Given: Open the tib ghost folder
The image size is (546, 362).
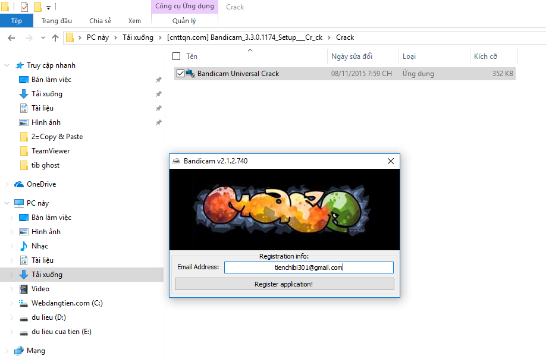Looking at the screenshot, I should point(45,165).
